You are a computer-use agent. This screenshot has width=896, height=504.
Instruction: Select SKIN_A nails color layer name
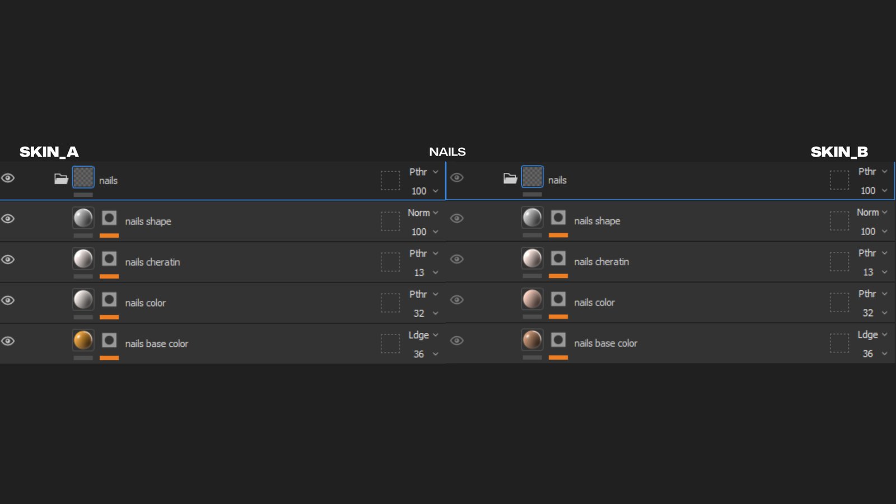[145, 303]
